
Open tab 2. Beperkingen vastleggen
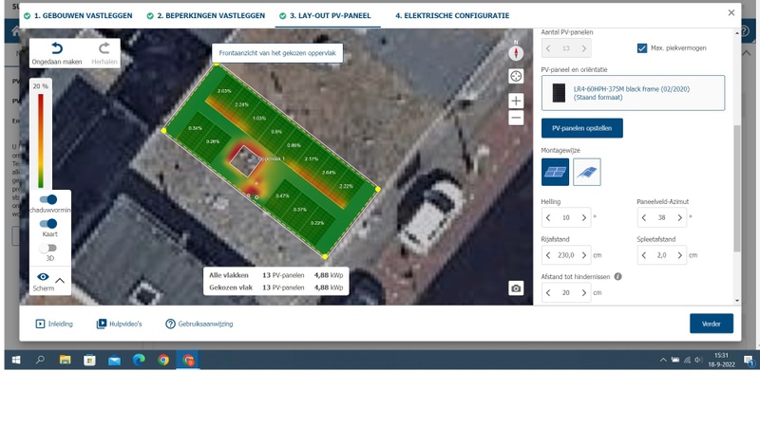(206, 15)
